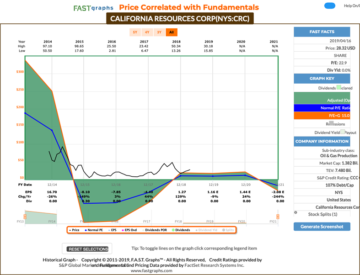Grab the right range slider handle
The height and width of the screenshot is (275, 360).
point(278,217)
